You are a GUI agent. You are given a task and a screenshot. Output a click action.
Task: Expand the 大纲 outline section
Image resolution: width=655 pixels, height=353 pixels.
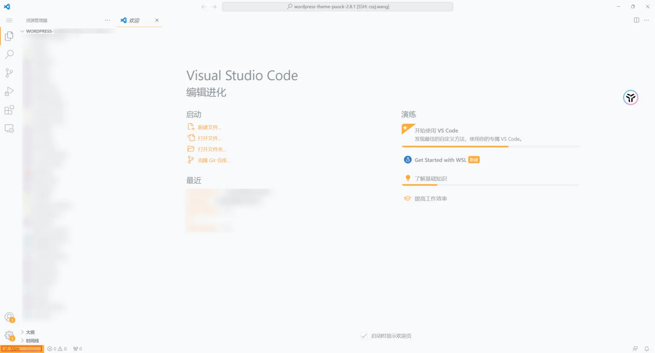pos(30,332)
